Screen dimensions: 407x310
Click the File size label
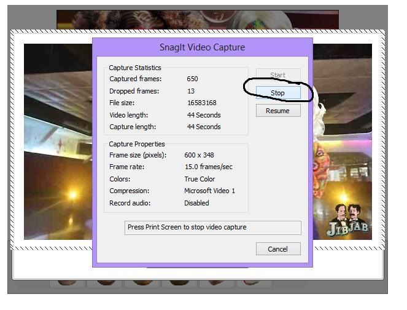click(122, 103)
